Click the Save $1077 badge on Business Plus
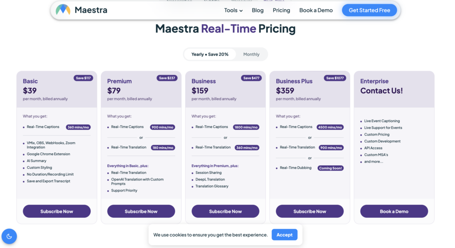This screenshot has width=455, height=248. (x=335, y=78)
